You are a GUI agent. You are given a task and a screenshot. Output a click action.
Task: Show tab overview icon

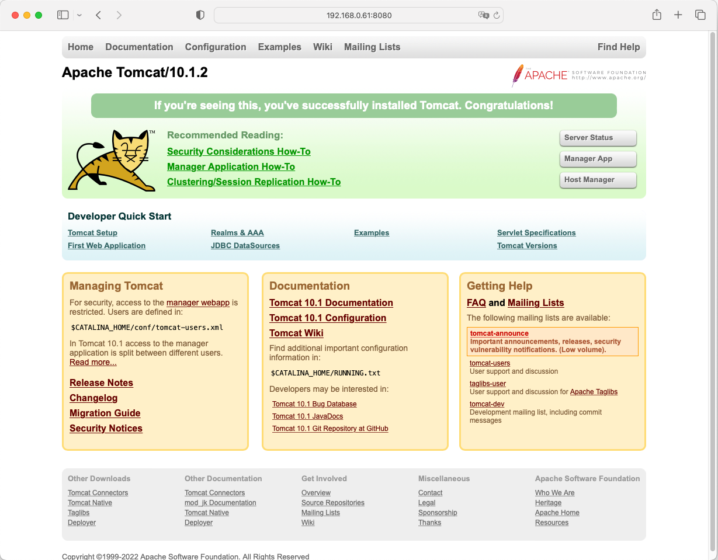(x=700, y=15)
